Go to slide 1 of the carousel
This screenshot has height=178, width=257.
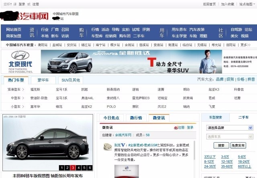[62, 168]
